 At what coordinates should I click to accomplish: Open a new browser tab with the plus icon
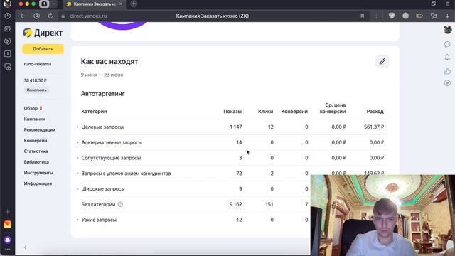coord(134,4)
